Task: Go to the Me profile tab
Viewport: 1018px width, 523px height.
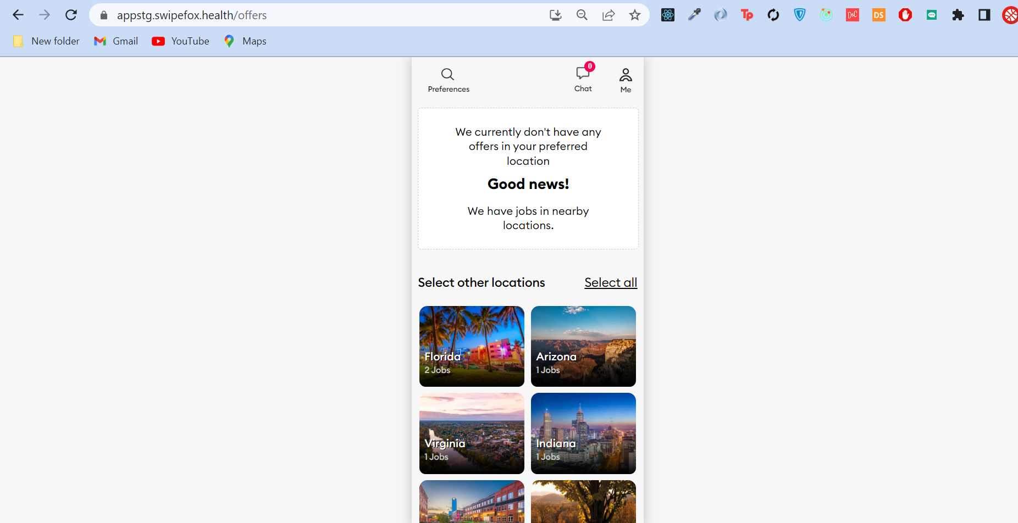Action: point(626,80)
